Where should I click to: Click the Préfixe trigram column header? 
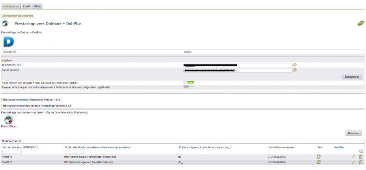point(204,147)
